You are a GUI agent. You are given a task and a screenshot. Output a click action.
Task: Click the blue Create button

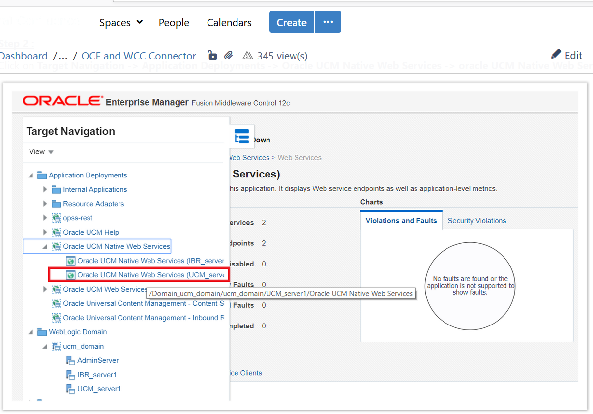[x=292, y=22]
